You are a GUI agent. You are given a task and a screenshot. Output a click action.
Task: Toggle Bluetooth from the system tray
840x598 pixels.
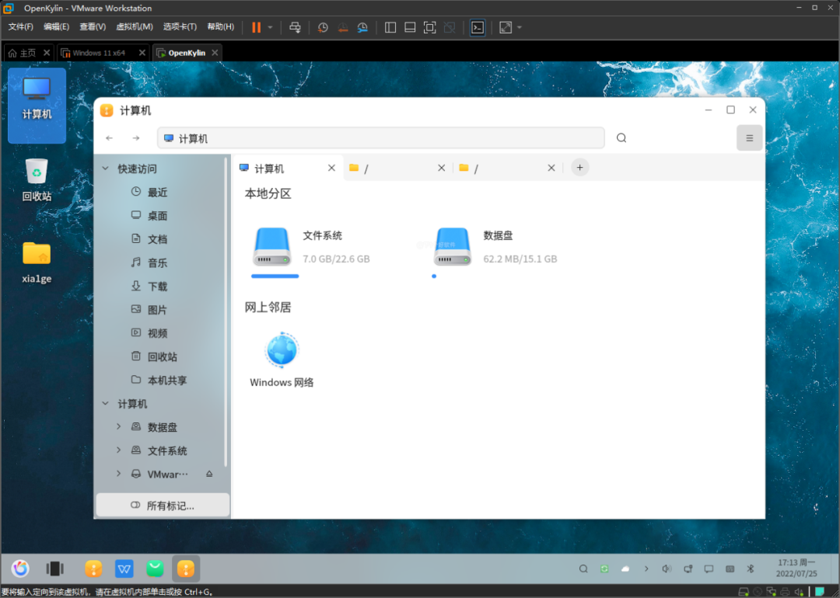point(749,568)
